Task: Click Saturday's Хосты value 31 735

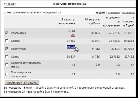Action: [x=96, y=57]
